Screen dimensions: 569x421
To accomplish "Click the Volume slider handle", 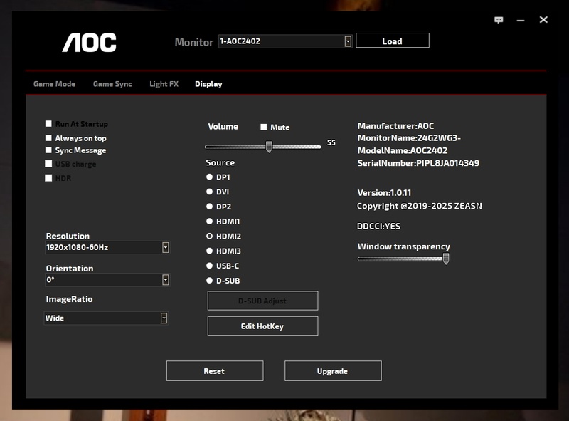I will pyautogui.click(x=269, y=147).
